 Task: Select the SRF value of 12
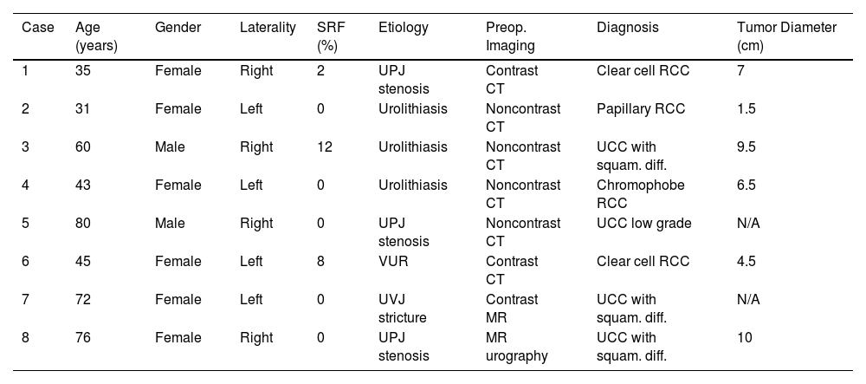click(325, 147)
